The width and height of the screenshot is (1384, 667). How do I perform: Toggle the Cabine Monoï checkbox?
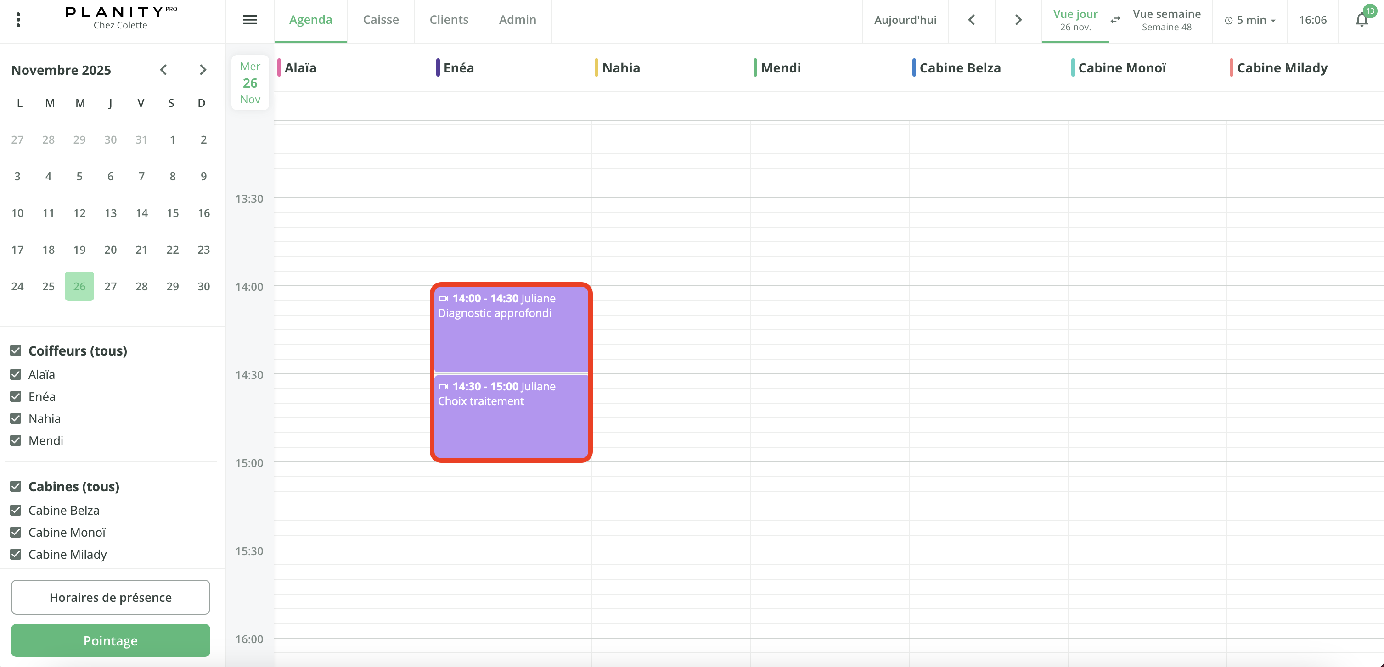click(x=16, y=532)
